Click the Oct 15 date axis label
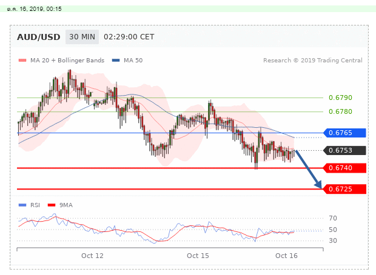Image resolution: width=376 pixels, height=275 pixels. click(x=198, y=256)
